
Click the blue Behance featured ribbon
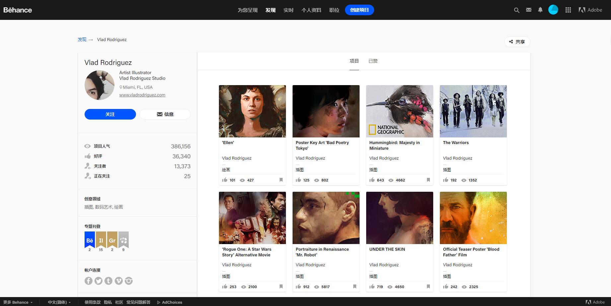pos(90,240)
